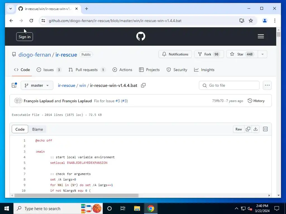
Task: Click the GitHub Octocat logo in header
Action: coord(141,36)
